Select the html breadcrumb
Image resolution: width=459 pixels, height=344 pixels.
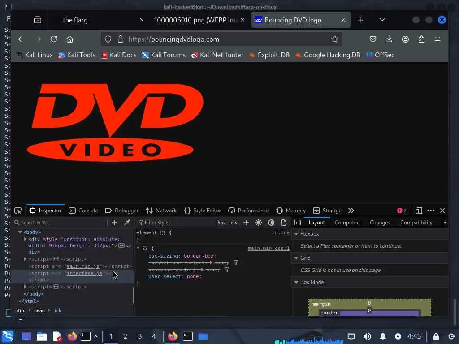20,310
